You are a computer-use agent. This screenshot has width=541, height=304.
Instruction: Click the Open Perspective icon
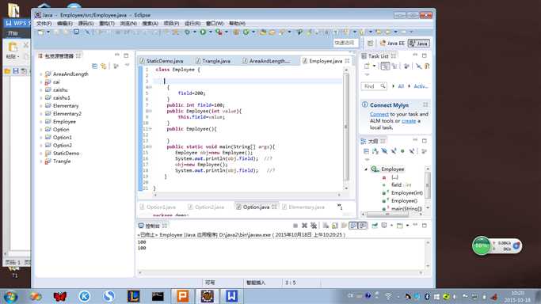click(370, 43)
